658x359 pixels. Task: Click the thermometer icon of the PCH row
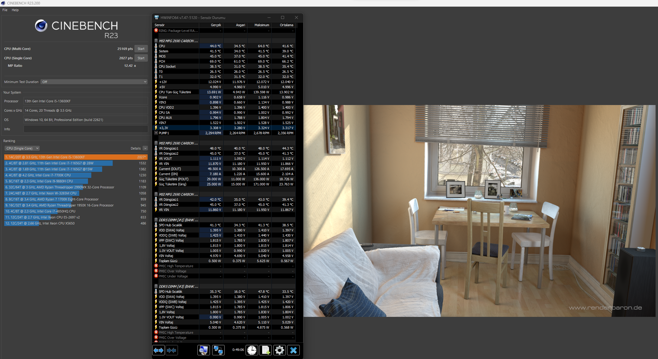[x=156, y=61]
